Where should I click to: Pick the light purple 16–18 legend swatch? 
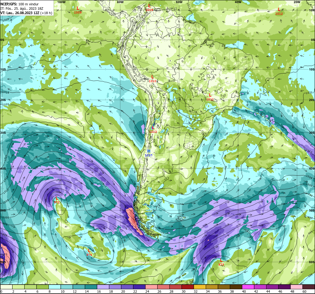click(x=103, y=287)
